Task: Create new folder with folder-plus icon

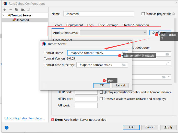Action: coord(23,10)
